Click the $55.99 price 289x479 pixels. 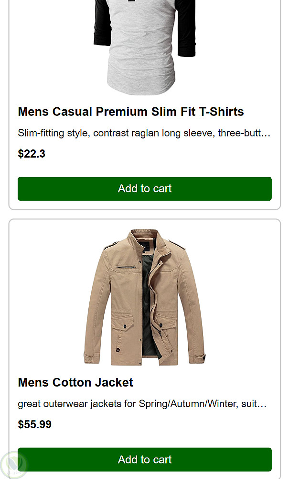point(34,424)
